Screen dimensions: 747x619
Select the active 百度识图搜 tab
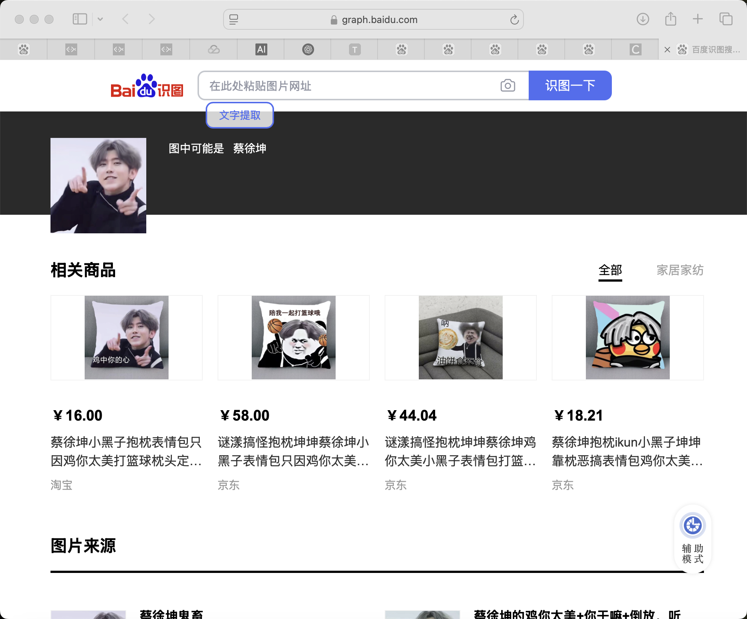coord(703,49)
